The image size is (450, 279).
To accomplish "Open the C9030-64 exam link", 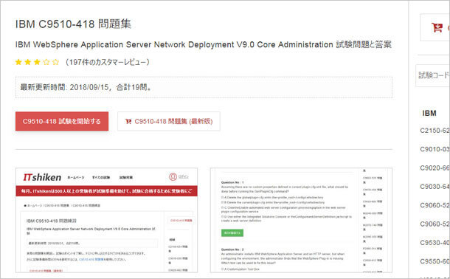I will (435, 186).
